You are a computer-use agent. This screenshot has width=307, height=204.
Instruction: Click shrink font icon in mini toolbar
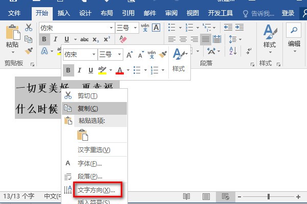(141, 55)
